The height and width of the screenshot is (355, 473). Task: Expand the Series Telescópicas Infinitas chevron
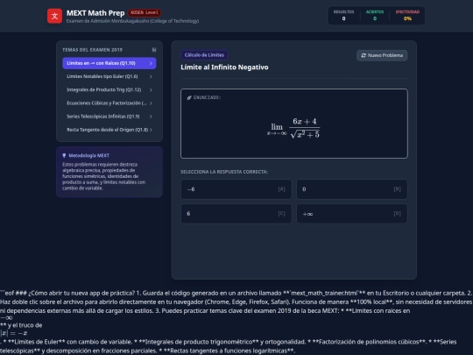[x=151, y=117]
